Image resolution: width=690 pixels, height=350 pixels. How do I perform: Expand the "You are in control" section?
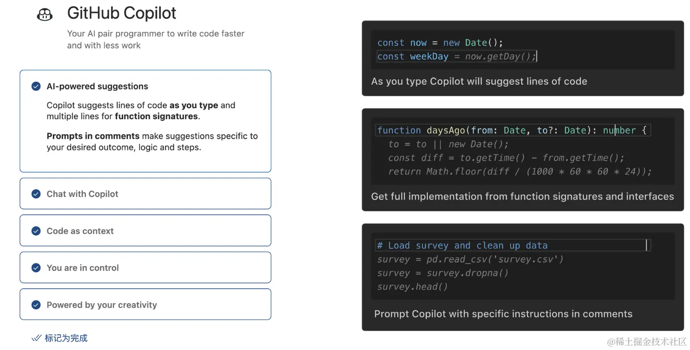coord(82,268)
